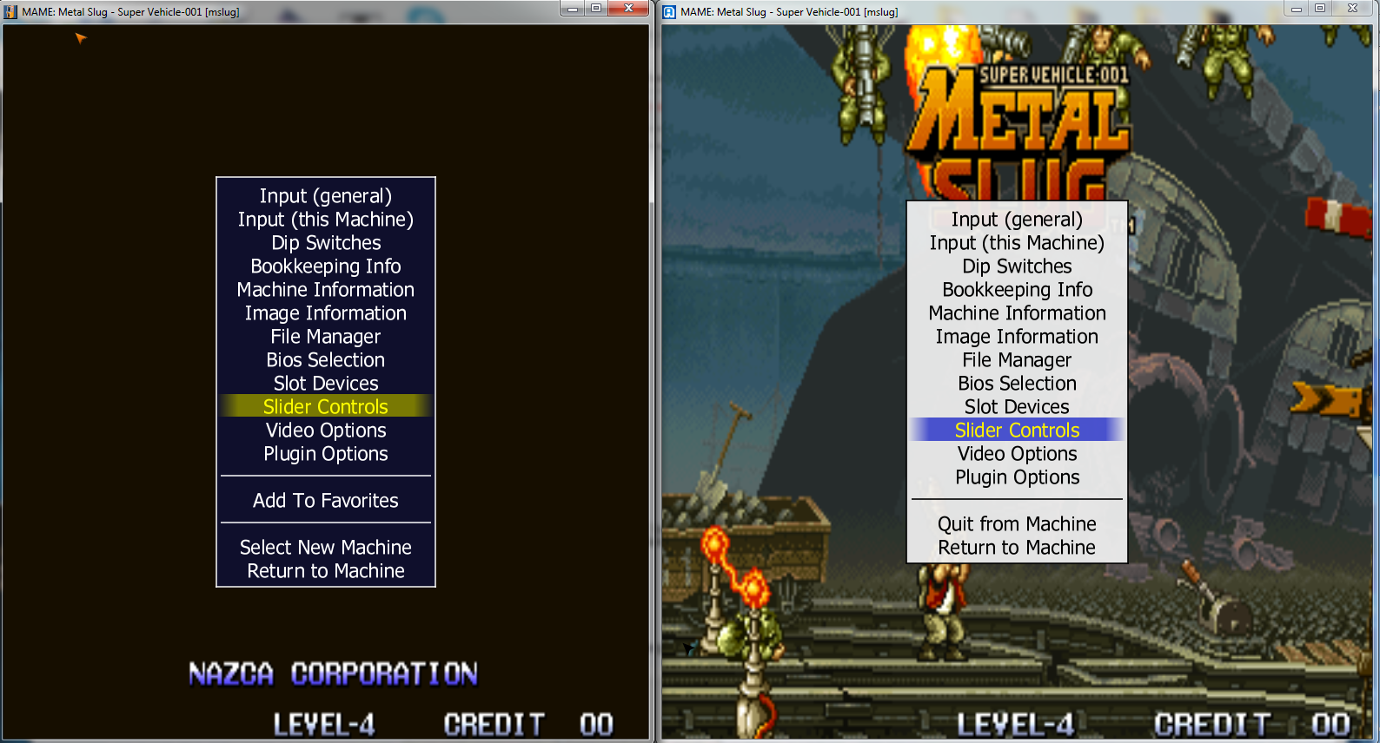Open Bookkeeping Info in left window menu

[x=326, y=266]
